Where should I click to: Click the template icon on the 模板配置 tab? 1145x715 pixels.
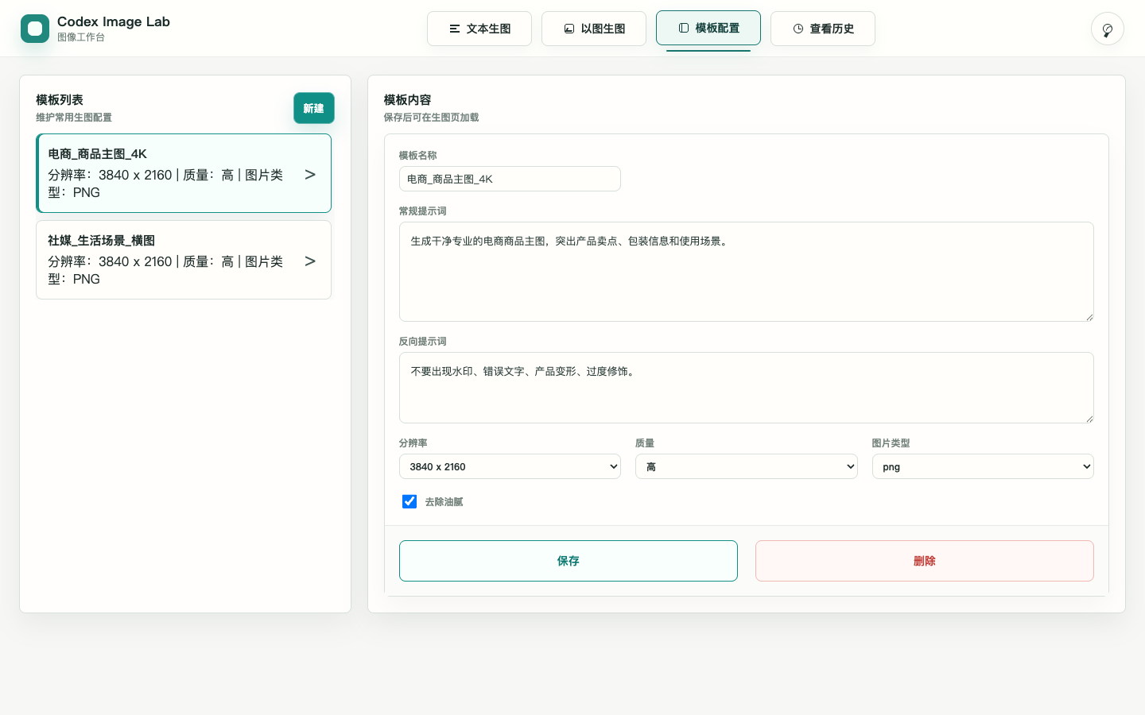684,28
